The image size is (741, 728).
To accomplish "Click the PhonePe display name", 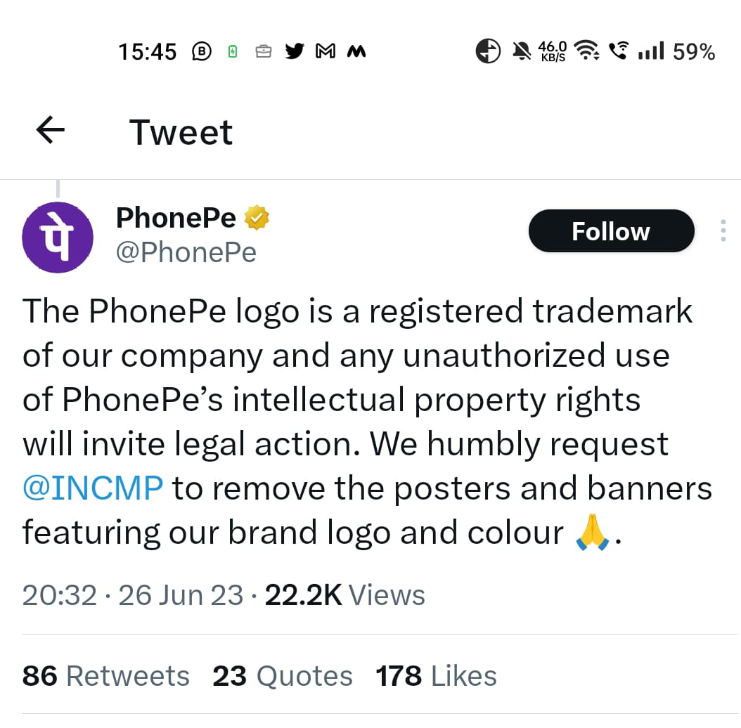I will coord(176,218).
